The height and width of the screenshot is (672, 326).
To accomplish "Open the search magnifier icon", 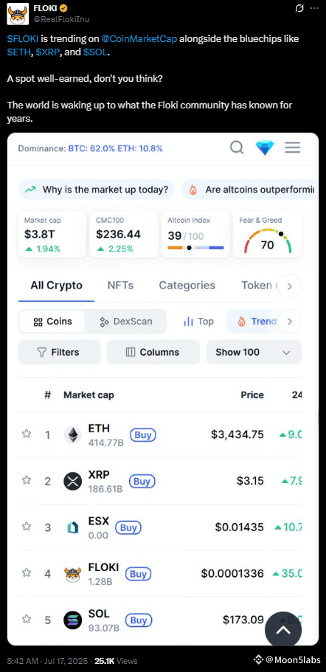I will click(237, 148).
